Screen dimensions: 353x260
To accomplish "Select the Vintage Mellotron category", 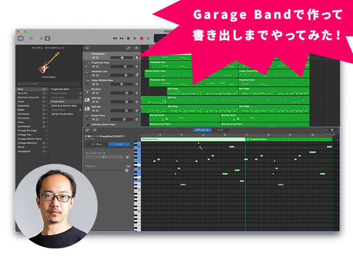I will (x=27, y=143).
